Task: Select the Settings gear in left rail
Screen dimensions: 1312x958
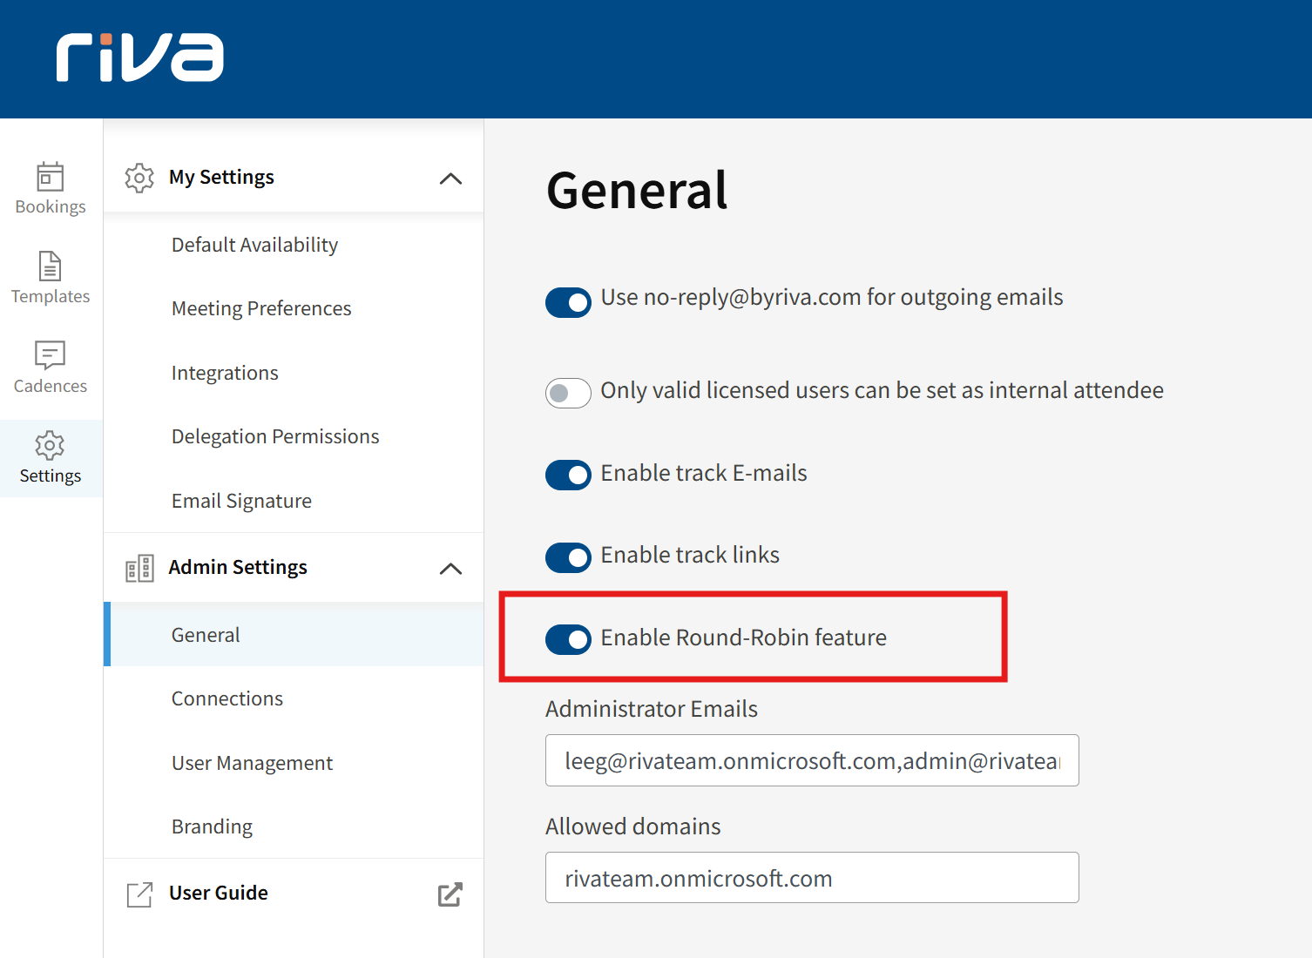Action: (51, 446)
